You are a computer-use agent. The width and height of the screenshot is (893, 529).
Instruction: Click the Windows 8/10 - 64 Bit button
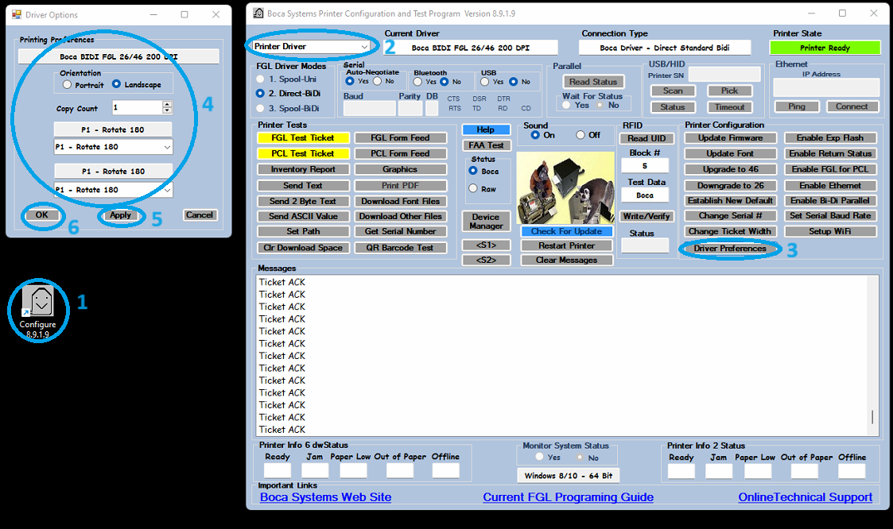tap(569, 476)
